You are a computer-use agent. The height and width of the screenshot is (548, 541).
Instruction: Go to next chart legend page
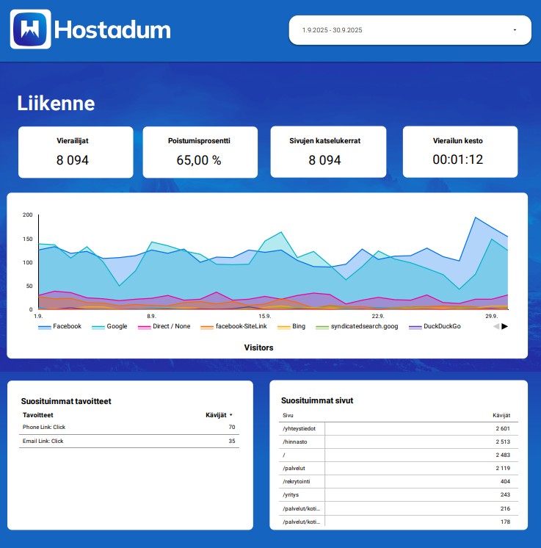point(504,326)
